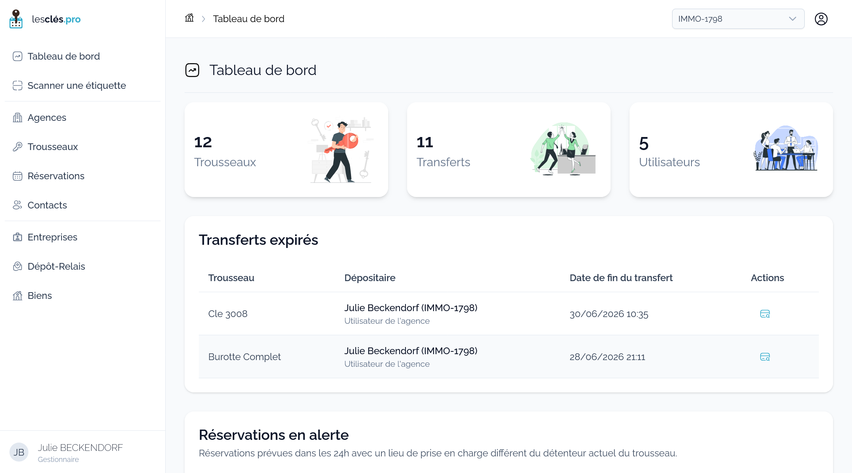Screen dimensions: 852x473
Task: Open the 11 Transferts summary card
Action: click(x=509, y=150)
